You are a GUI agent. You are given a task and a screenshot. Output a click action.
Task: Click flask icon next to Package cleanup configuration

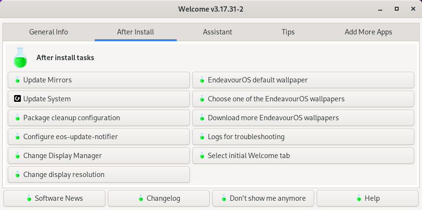[x=17, y=118]
